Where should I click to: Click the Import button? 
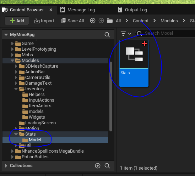pos(44,21)
